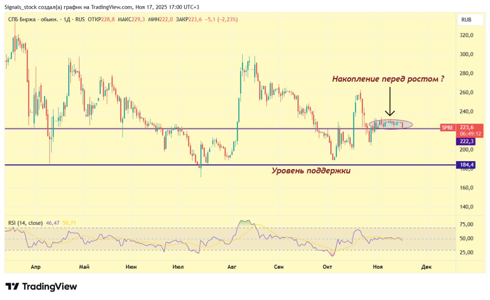Click the Ноя label on the time axis
490x300 pixels.
pyautogui.click(x=377, y=267)
